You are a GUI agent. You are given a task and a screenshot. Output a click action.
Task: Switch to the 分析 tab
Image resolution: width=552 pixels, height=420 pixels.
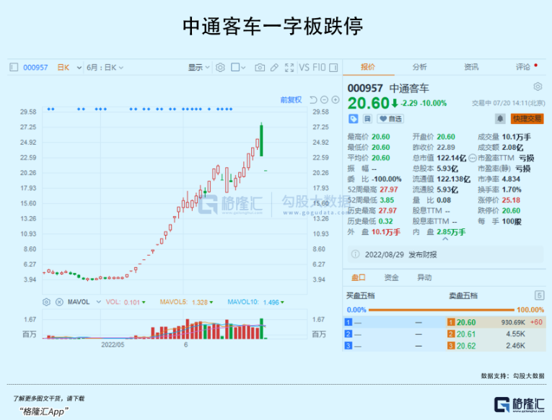420,67
